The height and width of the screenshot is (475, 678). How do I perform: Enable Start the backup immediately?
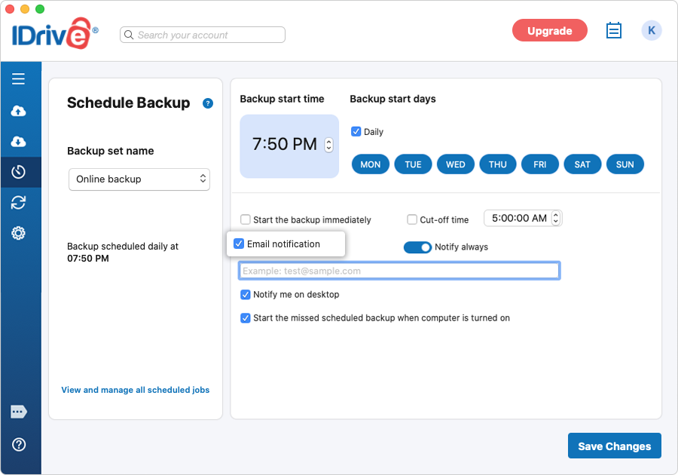(x=245, y=219)
